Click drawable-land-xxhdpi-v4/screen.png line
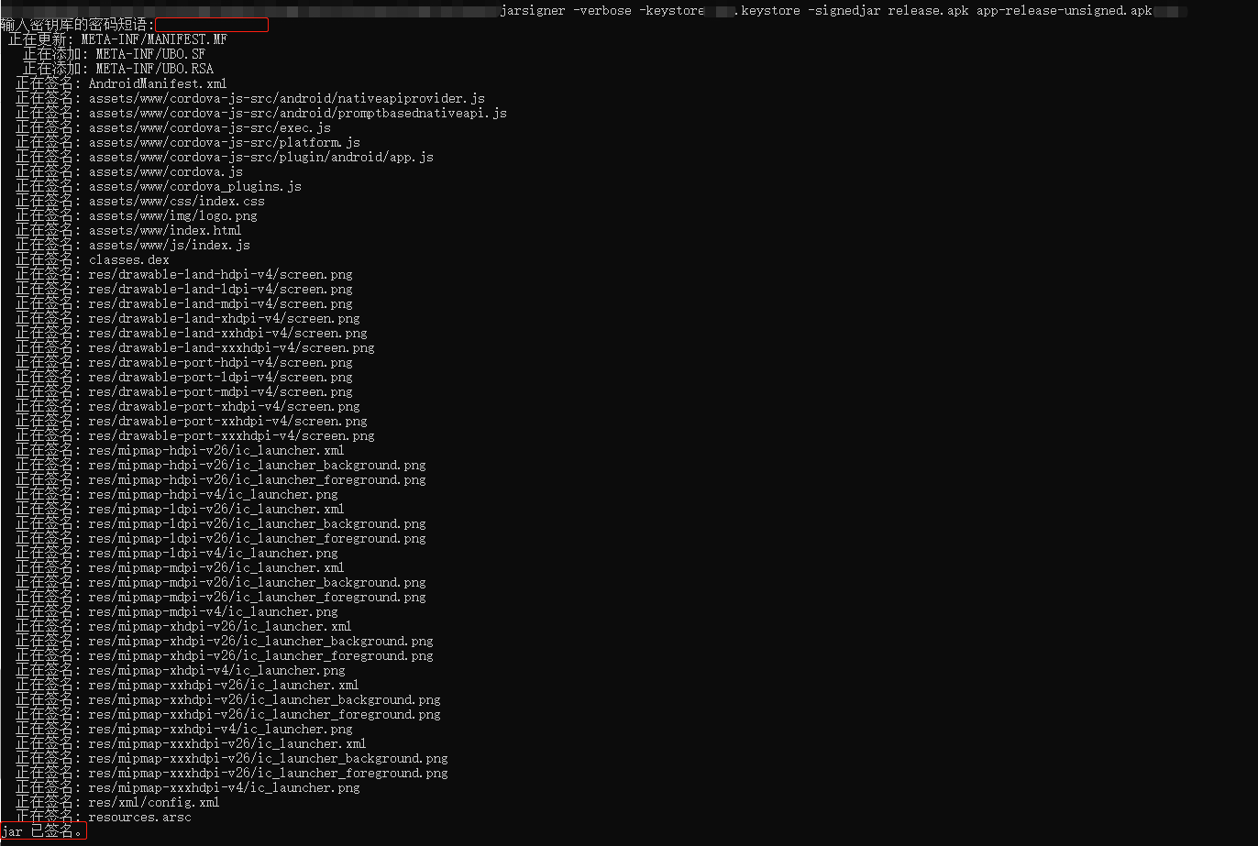The width and height of the screenshot is (1258, 846). (191, 333)
